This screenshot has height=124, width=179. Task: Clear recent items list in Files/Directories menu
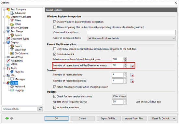click(132, 66)
